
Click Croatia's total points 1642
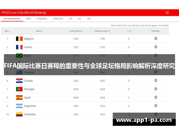point(76,81)
